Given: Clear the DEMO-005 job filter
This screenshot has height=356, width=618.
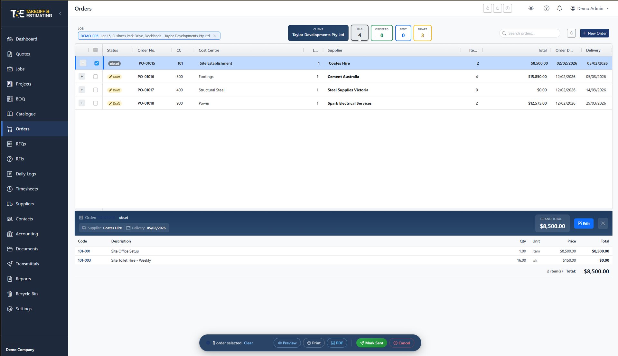Looking at the screenshot, I should coord(215,36).
